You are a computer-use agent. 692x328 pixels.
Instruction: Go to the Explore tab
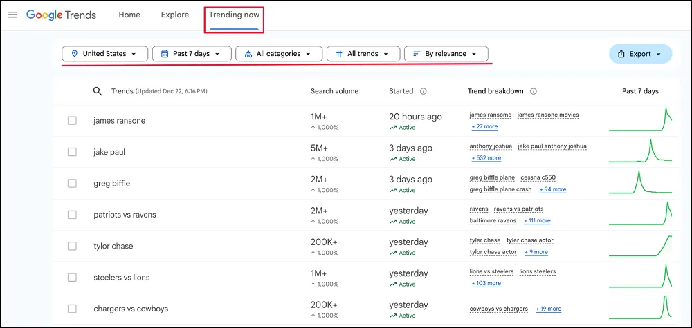pyautogui.click(x=175, y=15)
